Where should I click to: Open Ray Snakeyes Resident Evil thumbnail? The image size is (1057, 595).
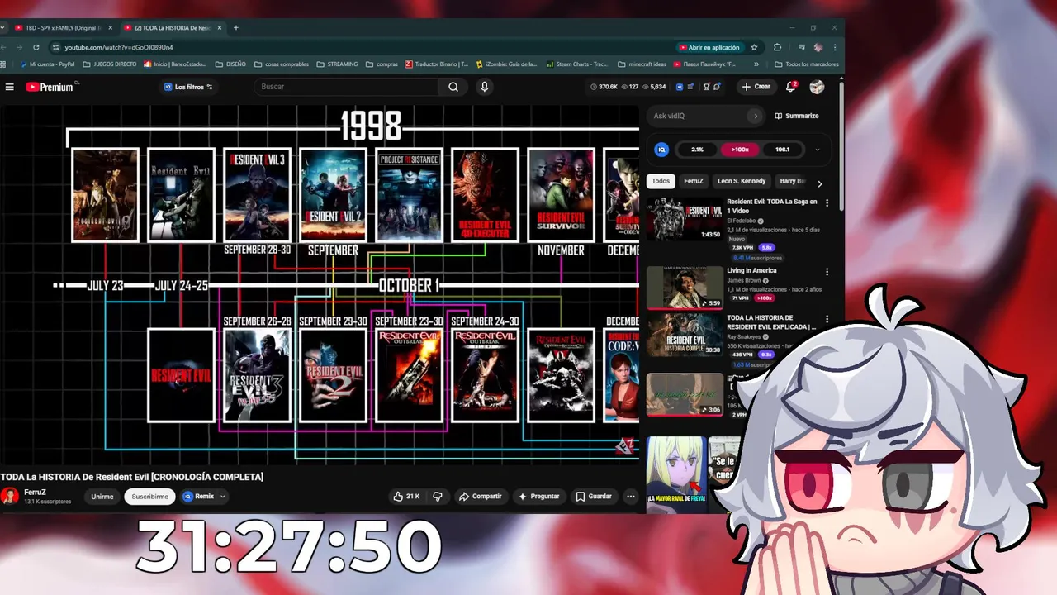pos(685,334)
